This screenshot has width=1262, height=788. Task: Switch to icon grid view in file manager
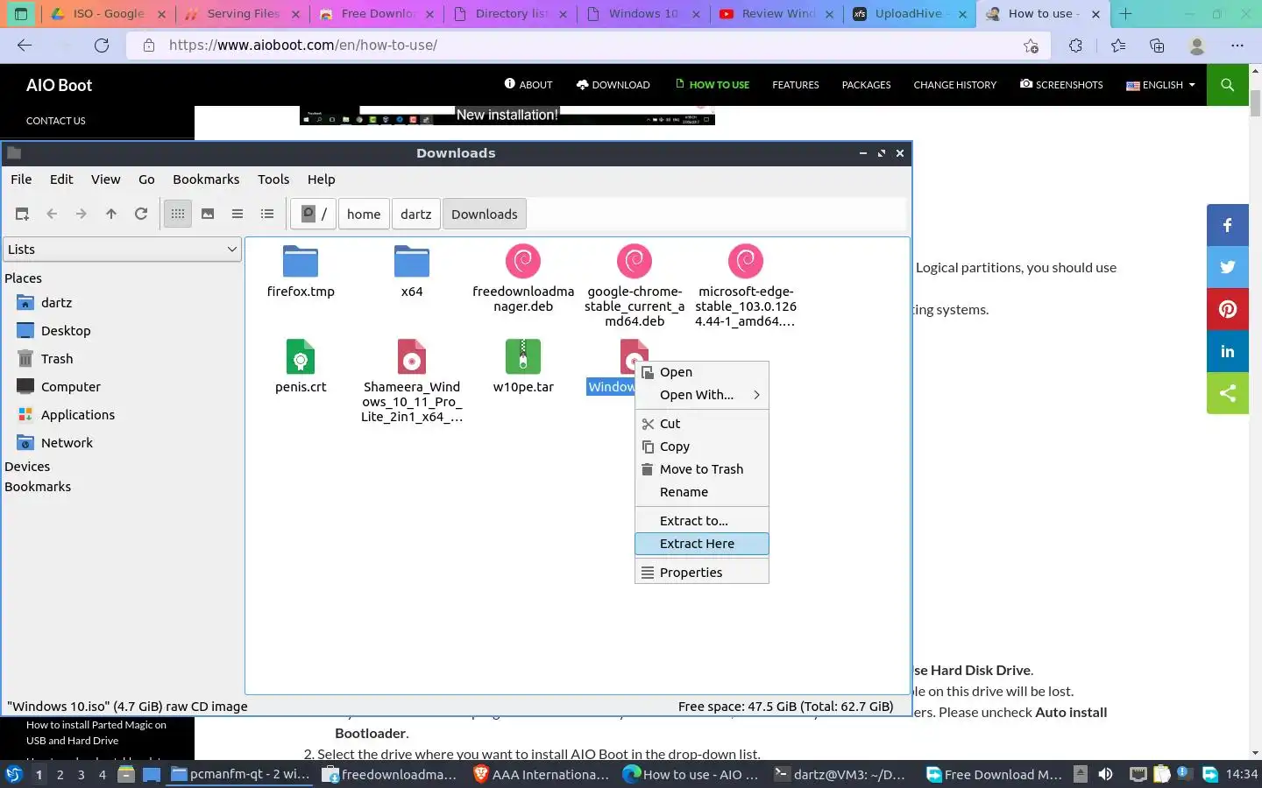[178, 214]
